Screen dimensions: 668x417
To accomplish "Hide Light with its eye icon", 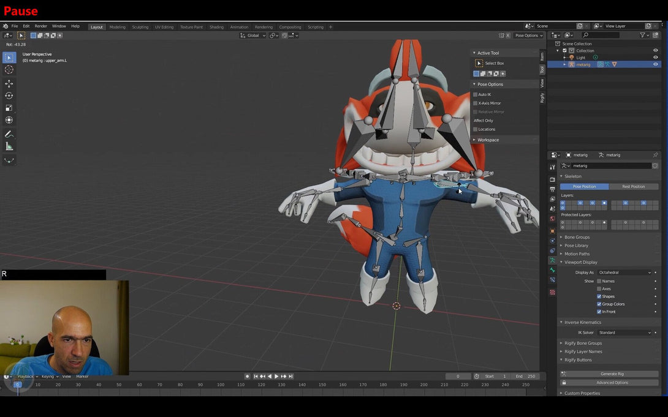I will 656,57.
